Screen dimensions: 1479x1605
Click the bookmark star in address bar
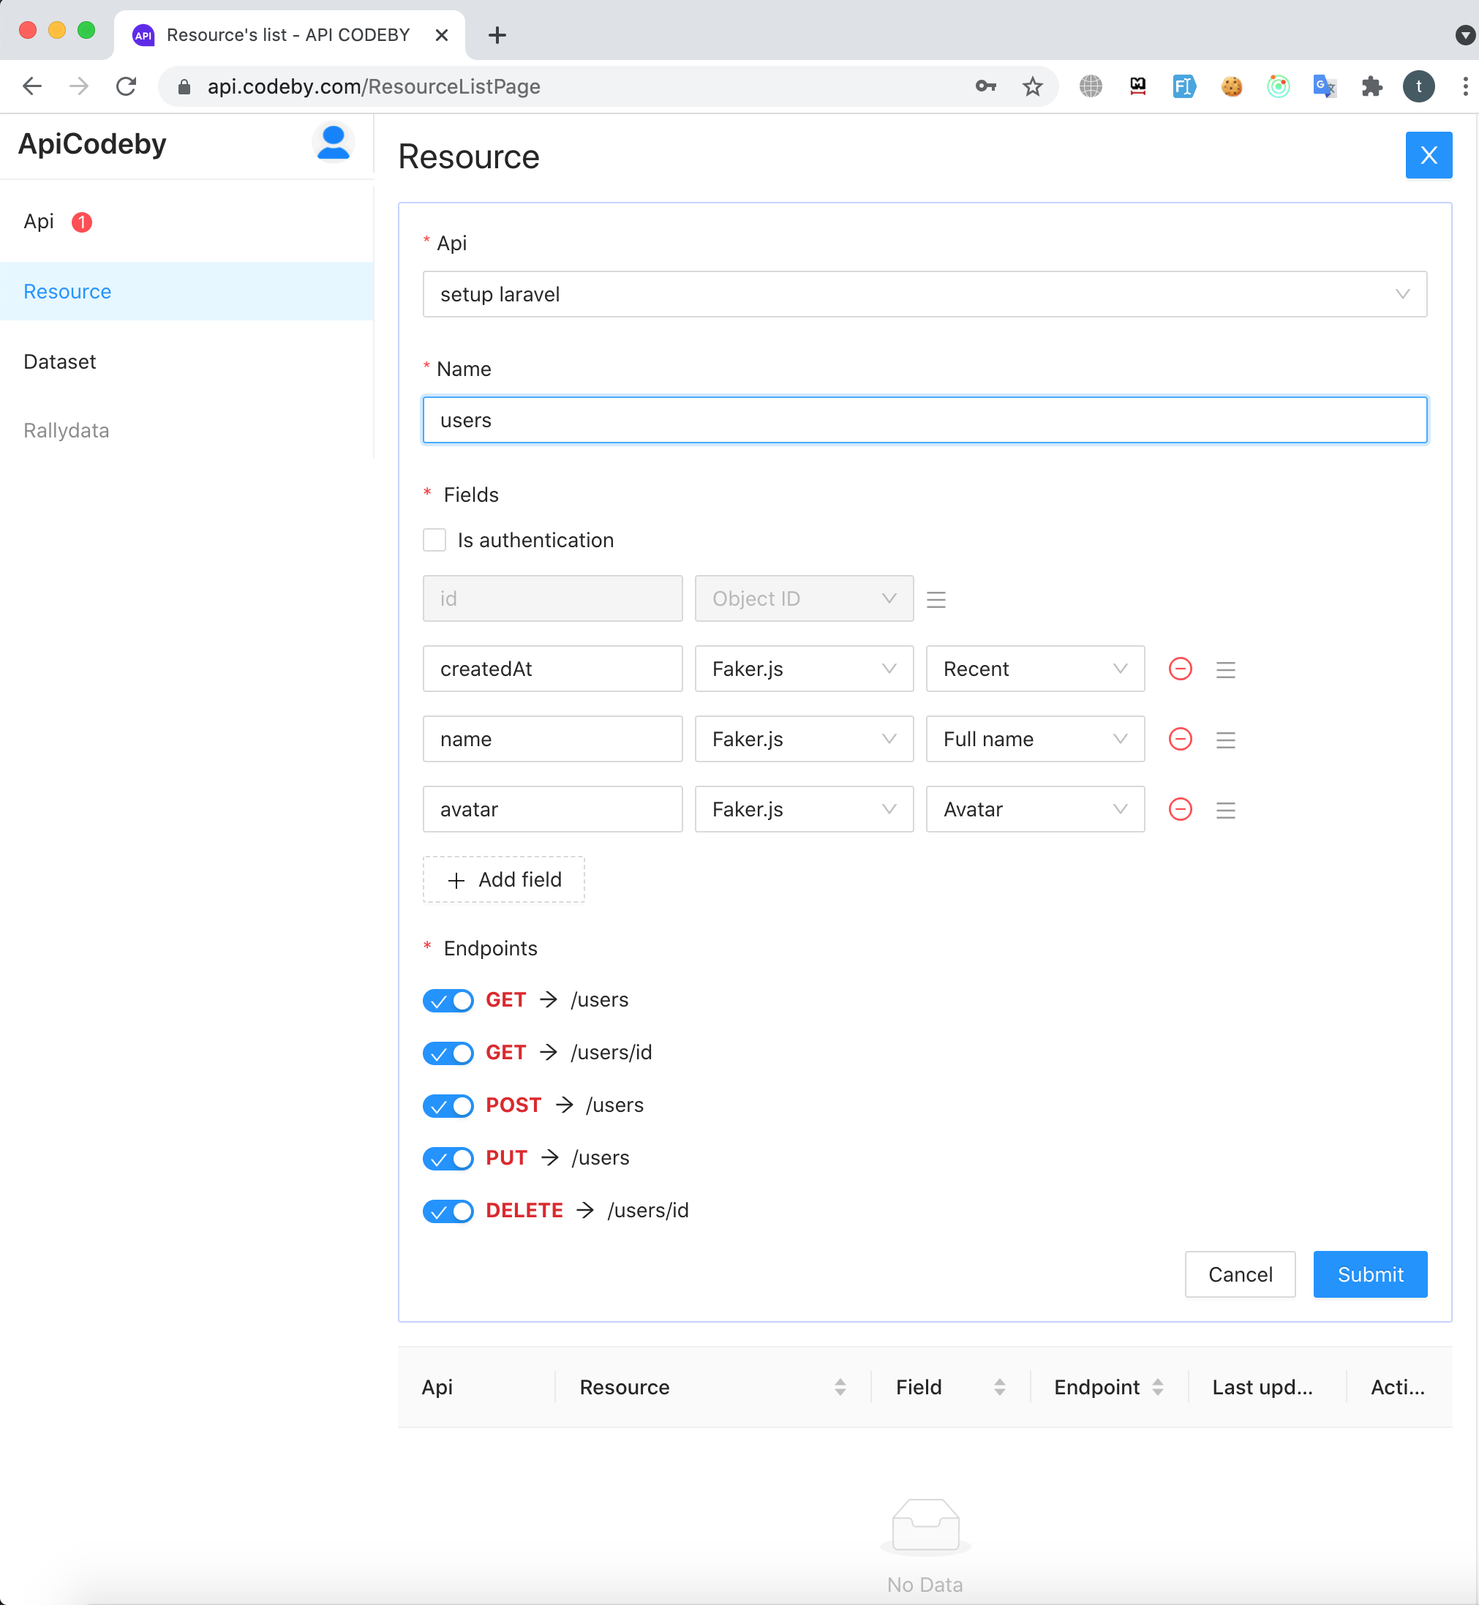pyautogui.click(x=1032, y=86)
